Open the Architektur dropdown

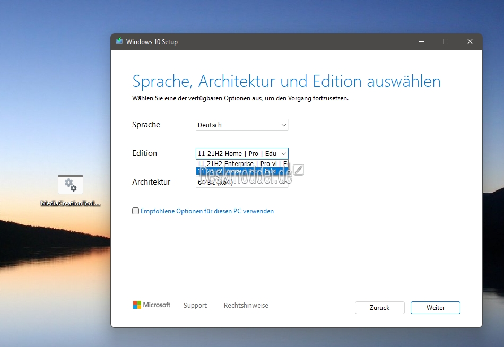[242, 182]
